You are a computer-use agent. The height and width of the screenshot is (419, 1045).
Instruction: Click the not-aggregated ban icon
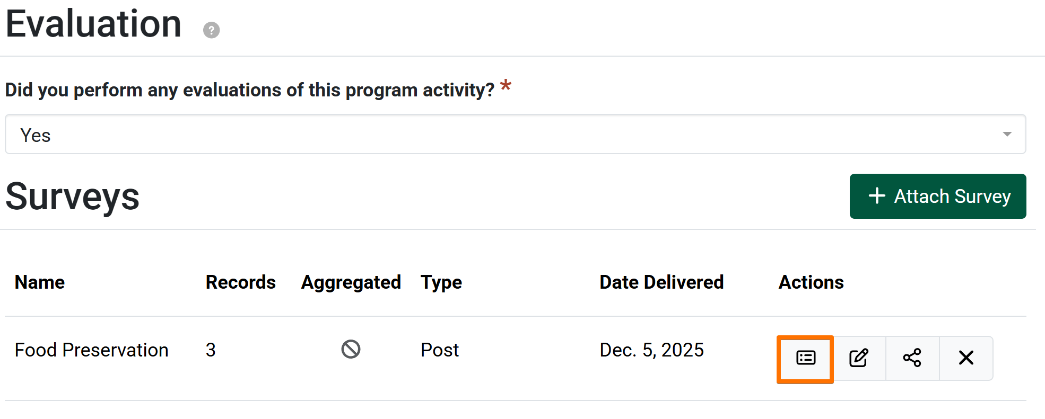(x=351, y=350)
